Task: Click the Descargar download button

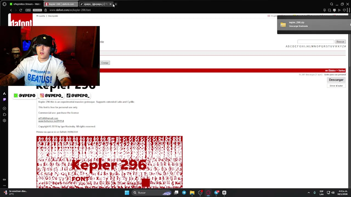Action: pyautogui.click(x=336, y=80)
